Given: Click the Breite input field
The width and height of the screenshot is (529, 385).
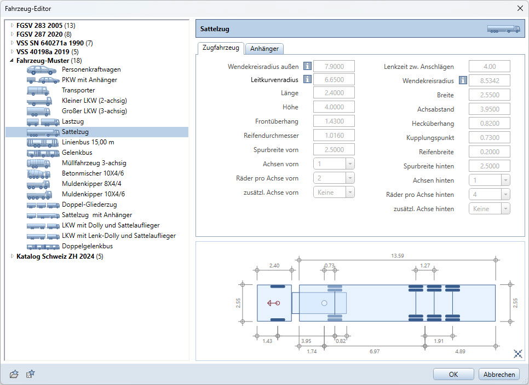Looking at the screenshot, I should point(490,95).
